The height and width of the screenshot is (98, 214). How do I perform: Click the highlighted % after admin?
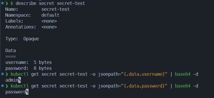coord(20,80)
